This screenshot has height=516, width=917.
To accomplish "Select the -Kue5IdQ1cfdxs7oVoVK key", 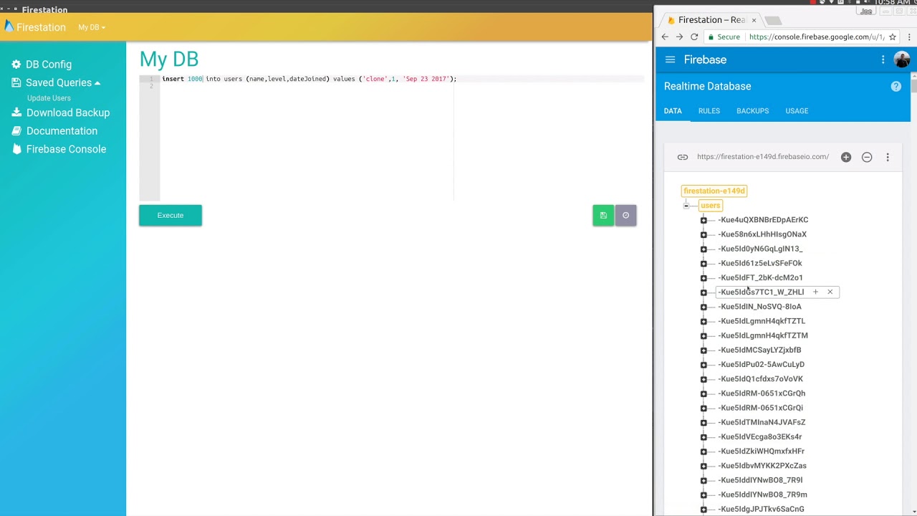I will point(760,379).
